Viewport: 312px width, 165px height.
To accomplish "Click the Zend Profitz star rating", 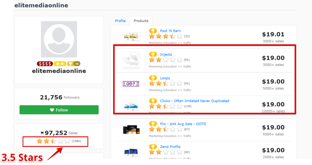I will pos(165,152).
